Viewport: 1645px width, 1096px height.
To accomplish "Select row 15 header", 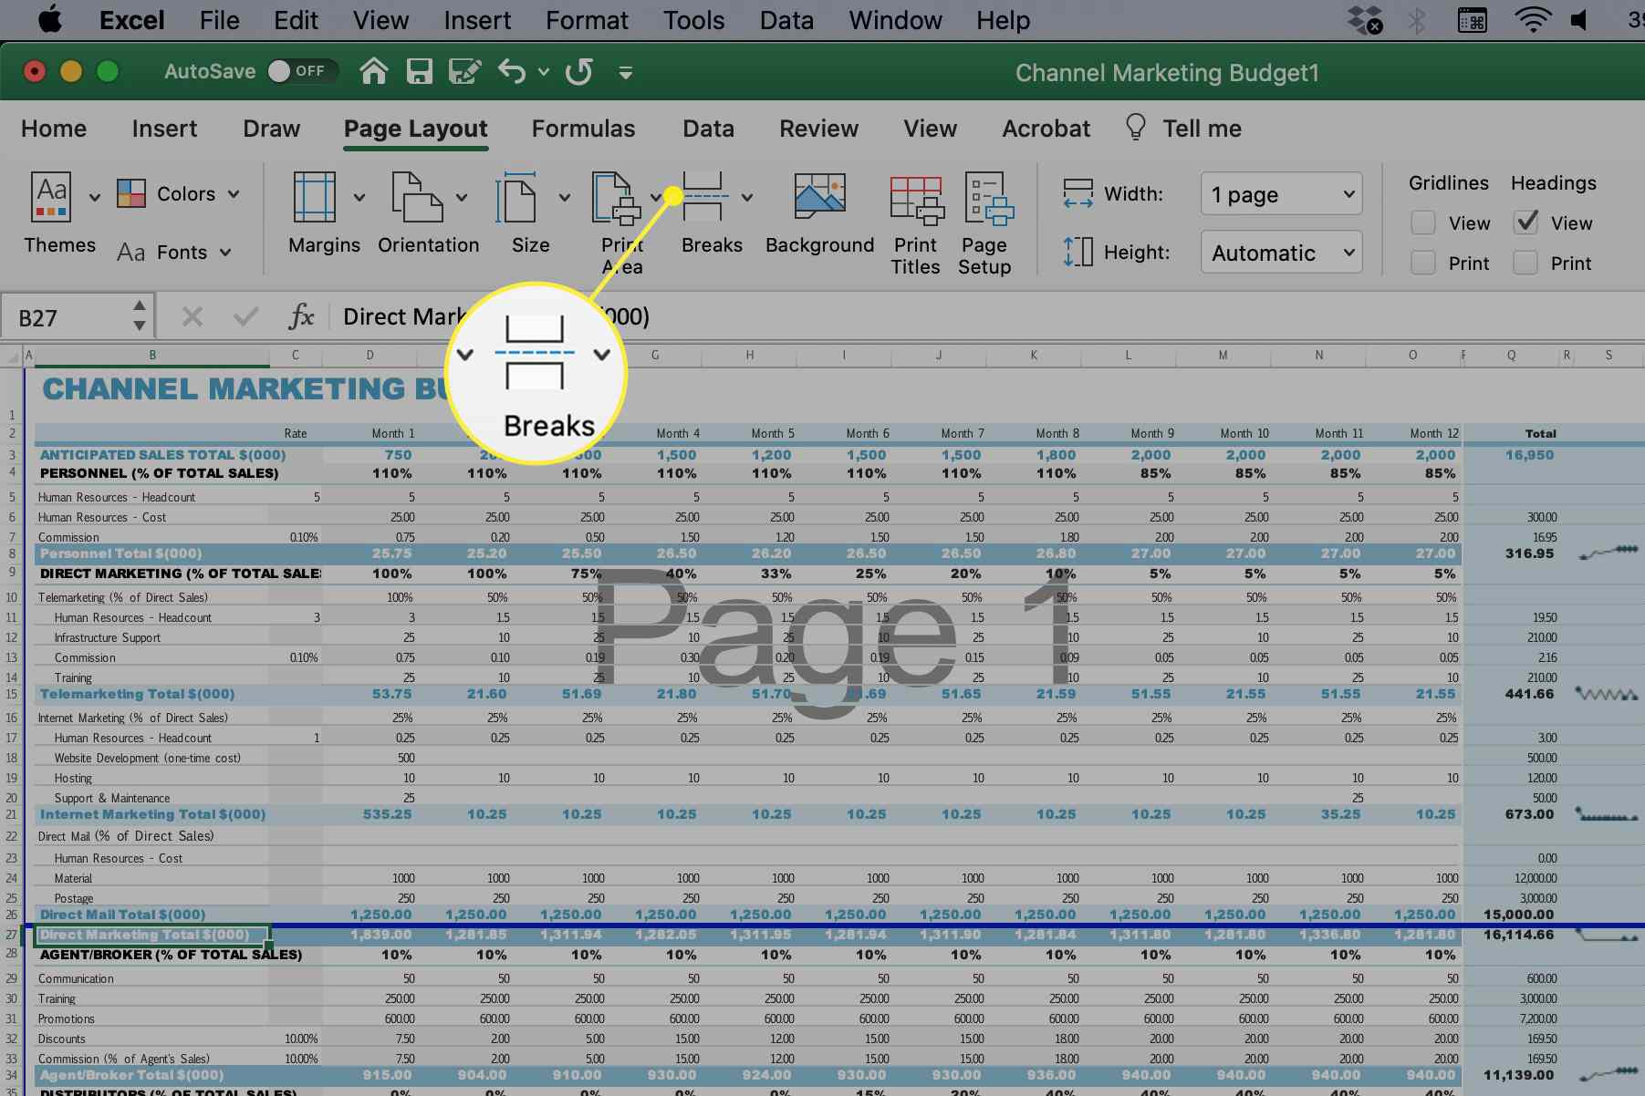I will pyautogui.click(x=12, y=694).
